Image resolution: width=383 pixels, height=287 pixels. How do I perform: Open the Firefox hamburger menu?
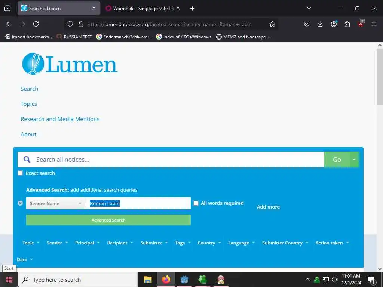pyautogui.click(x=374, y=24)
